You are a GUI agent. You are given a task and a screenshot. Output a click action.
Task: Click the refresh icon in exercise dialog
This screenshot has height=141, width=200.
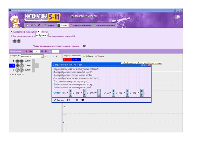68,100
